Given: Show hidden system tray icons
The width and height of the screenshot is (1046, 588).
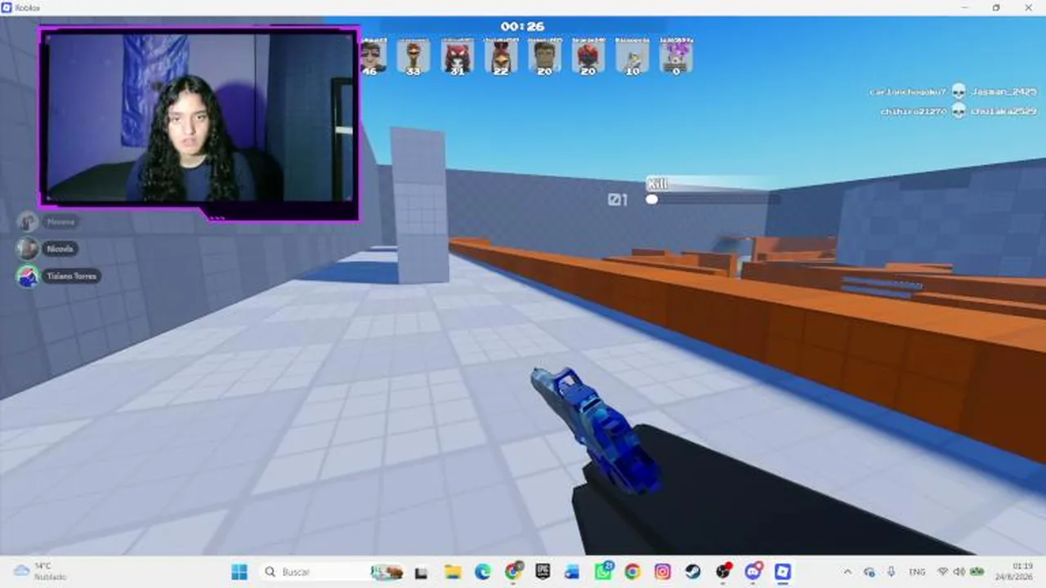Looking at the screenshot, I should click(847, 572).
